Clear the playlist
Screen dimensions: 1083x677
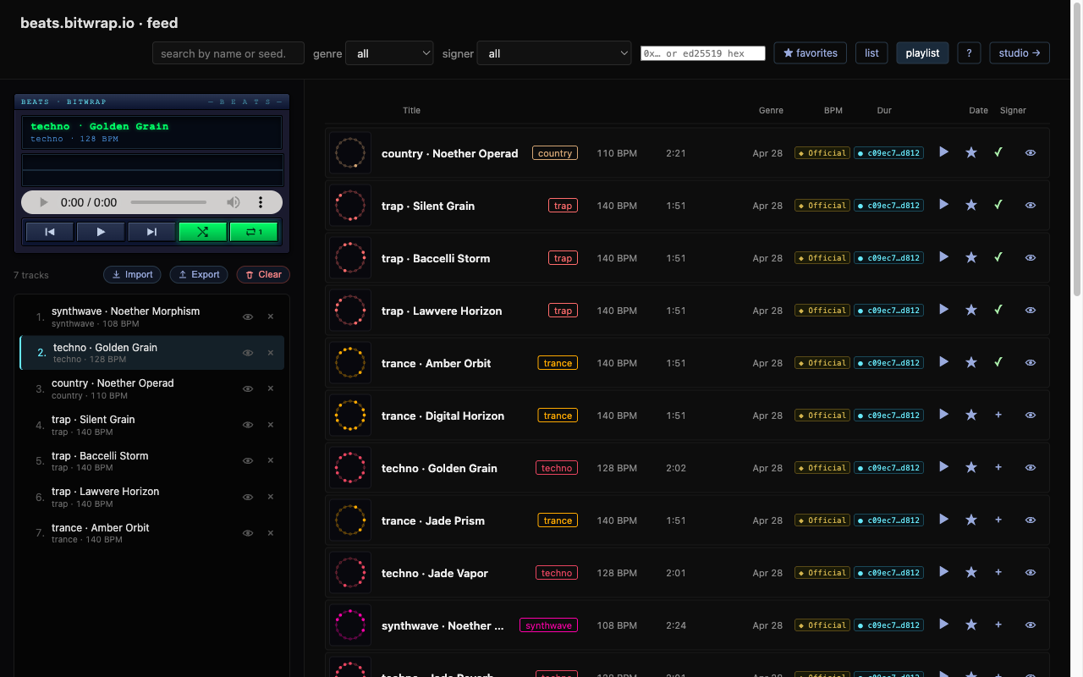tap(263, 274)
